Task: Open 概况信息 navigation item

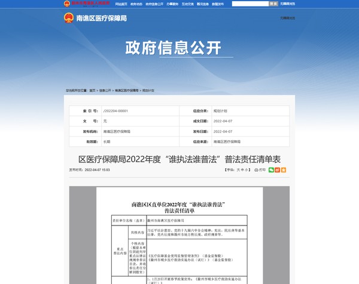Action: coord(203,4)
